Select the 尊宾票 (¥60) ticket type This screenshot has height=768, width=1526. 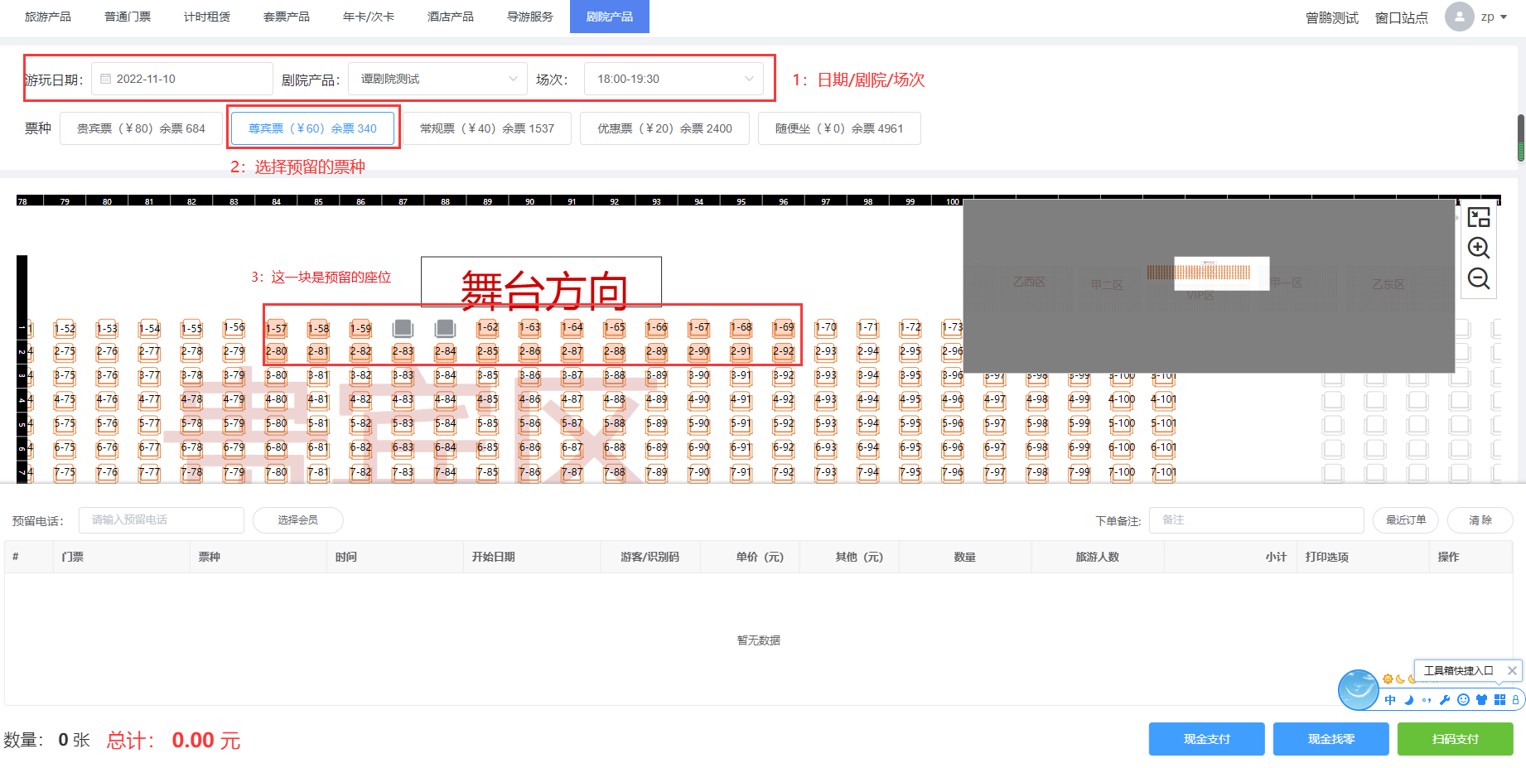tap(312, 128)
